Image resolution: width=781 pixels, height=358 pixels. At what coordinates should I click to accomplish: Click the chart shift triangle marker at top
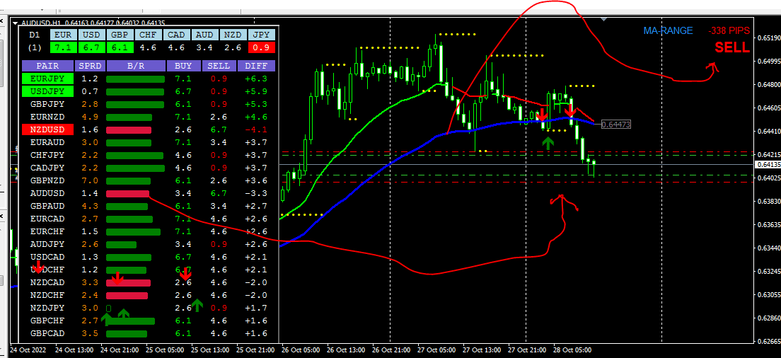coord(604,19)
